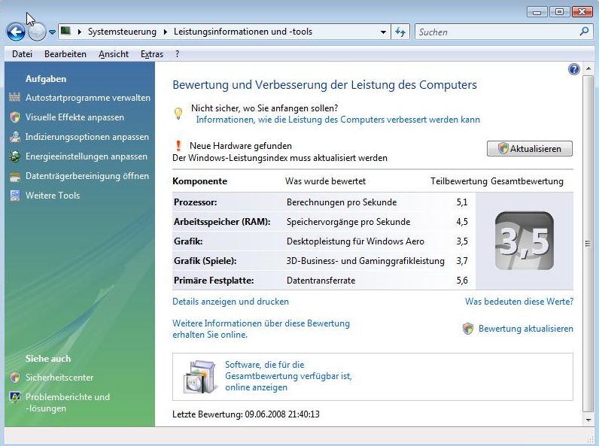Go back with the blue Back arrow
This screenshot has height=446, width=599.
click(16, 32)
